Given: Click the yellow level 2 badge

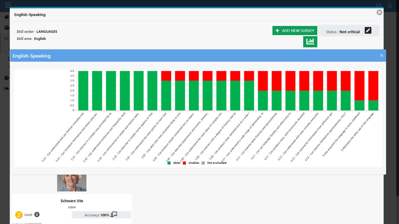Looking at the screenshot, I should tap(19, 215).
